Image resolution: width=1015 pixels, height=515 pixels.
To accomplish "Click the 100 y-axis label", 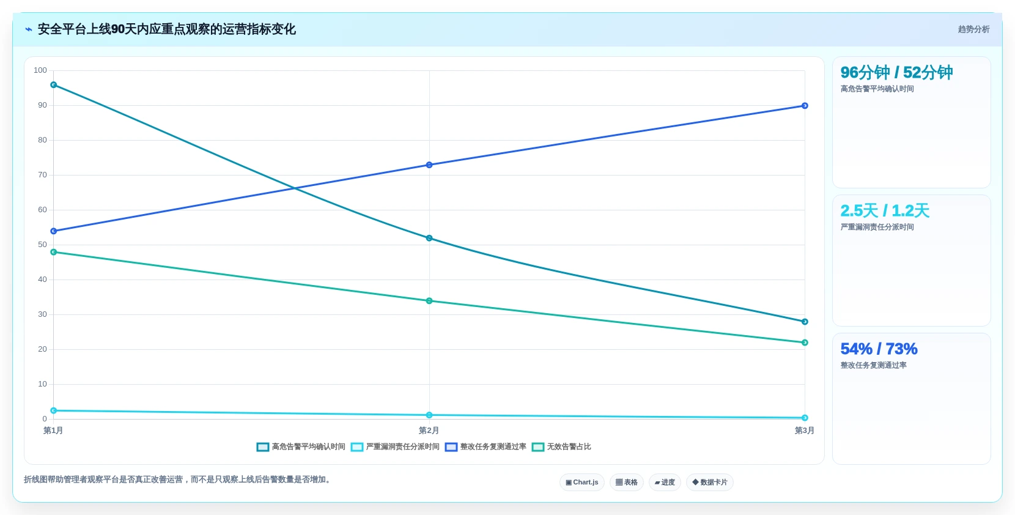I will 40,70.
